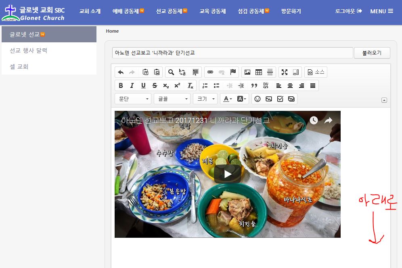Click the 로그아웃 link
Viewport: 402px width, 268px height.
point(348,11)
